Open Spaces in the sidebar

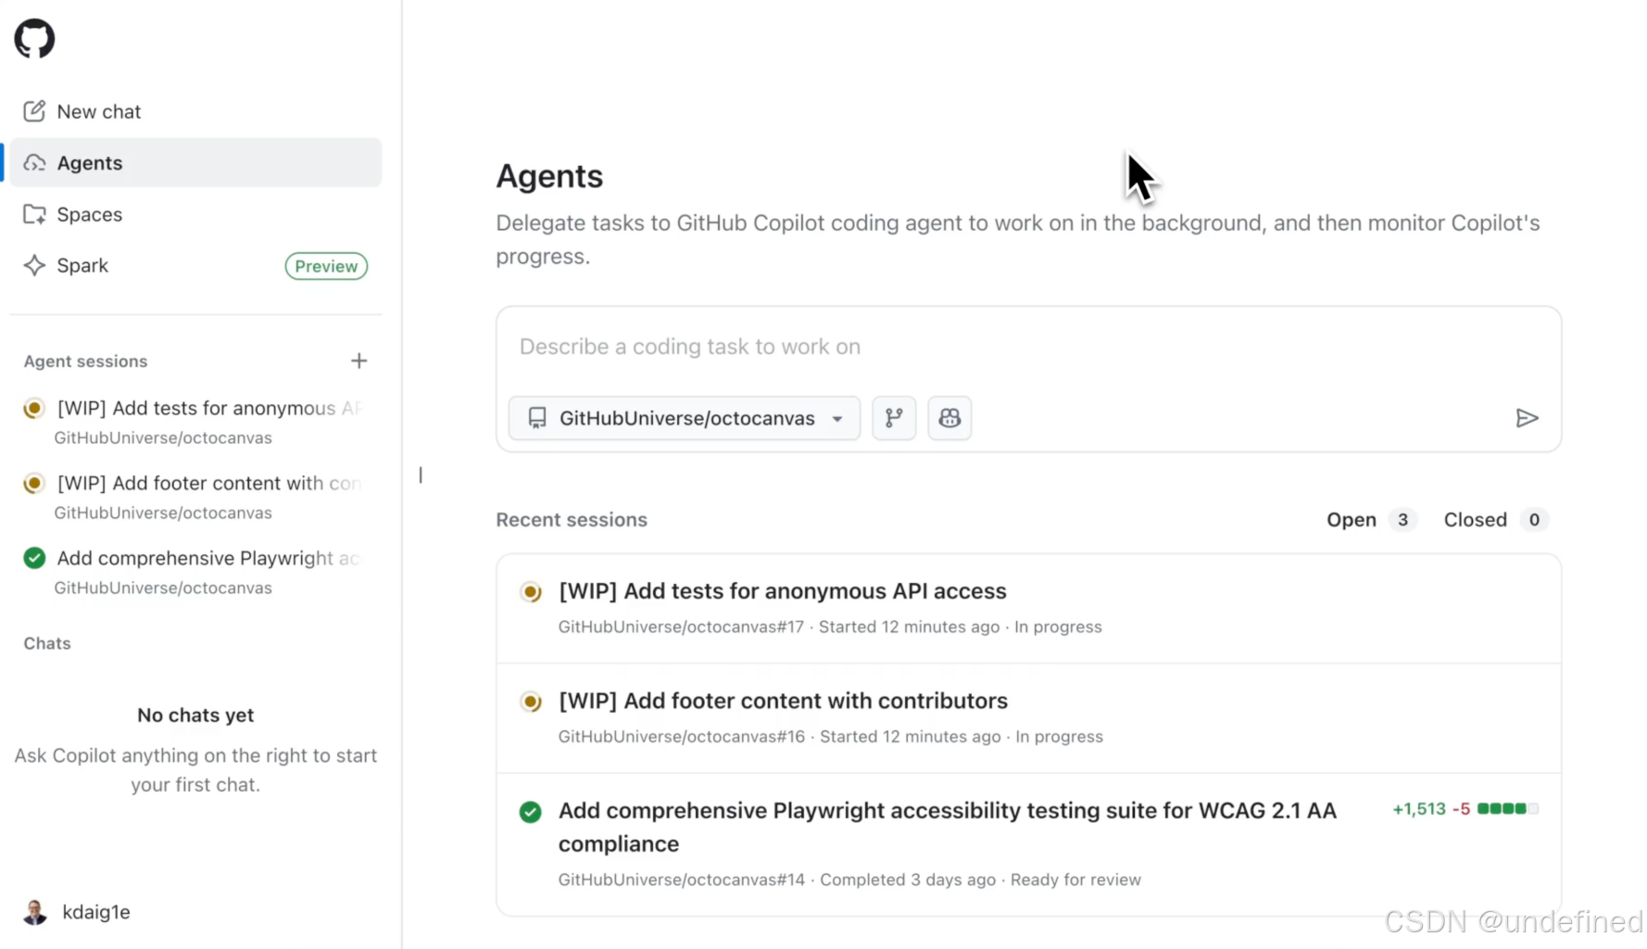click(195, 214)
